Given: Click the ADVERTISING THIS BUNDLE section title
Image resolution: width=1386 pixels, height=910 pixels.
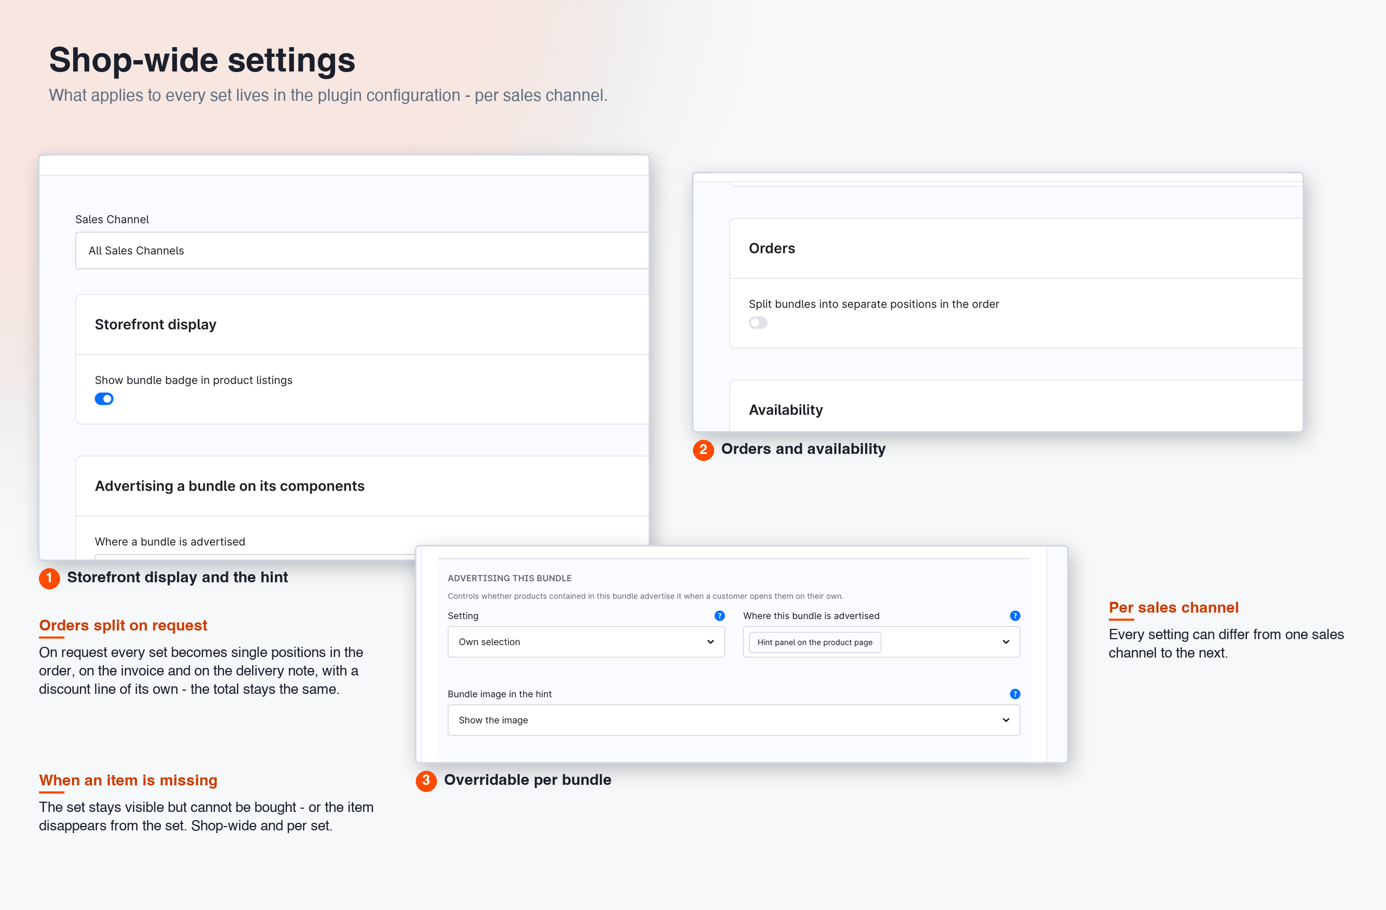Looking at the screenshot, I should [509, 578].
